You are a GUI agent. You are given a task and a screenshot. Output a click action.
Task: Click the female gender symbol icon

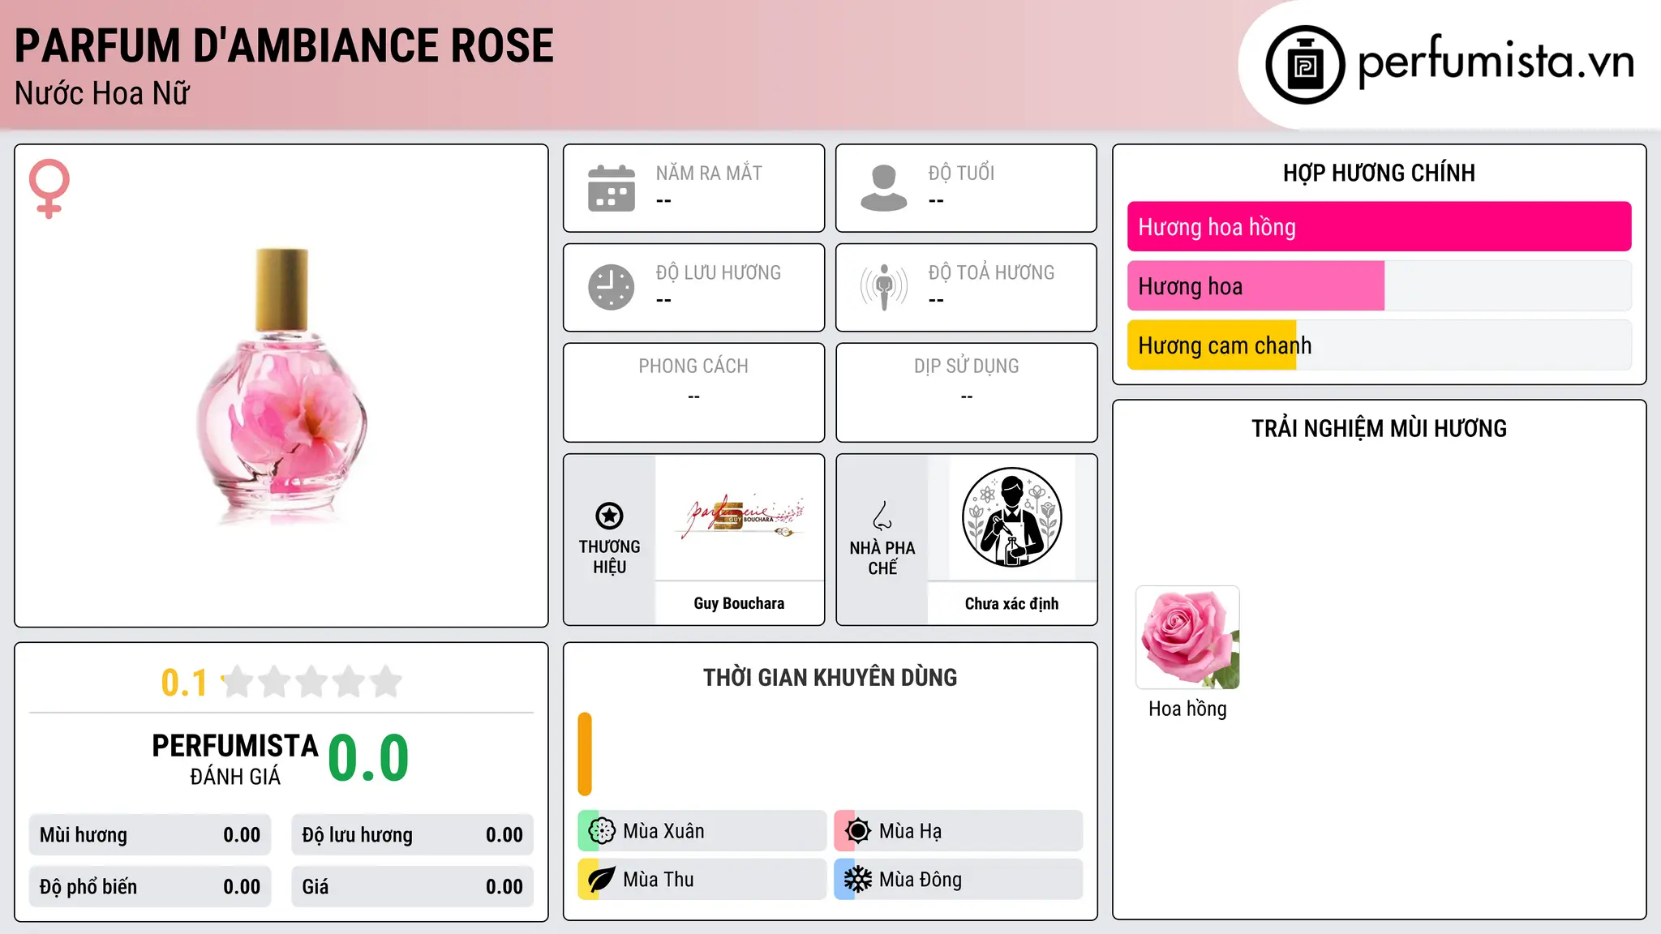click(49, 188)
